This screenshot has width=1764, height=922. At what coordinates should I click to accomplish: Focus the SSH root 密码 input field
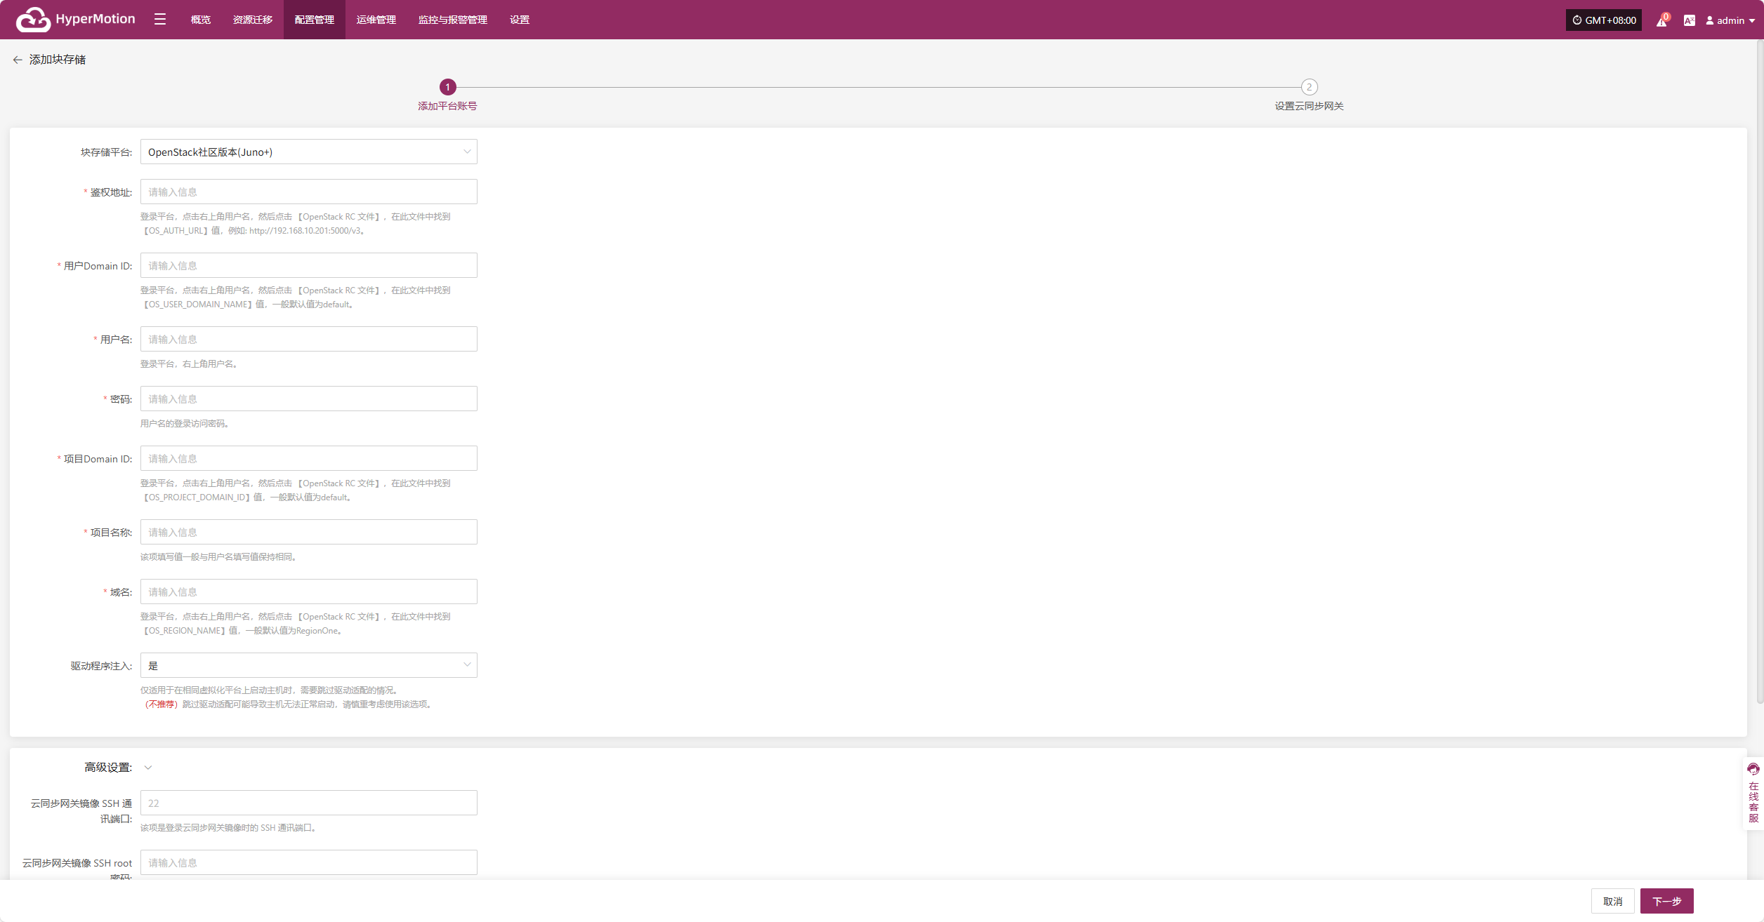point(309,862)
